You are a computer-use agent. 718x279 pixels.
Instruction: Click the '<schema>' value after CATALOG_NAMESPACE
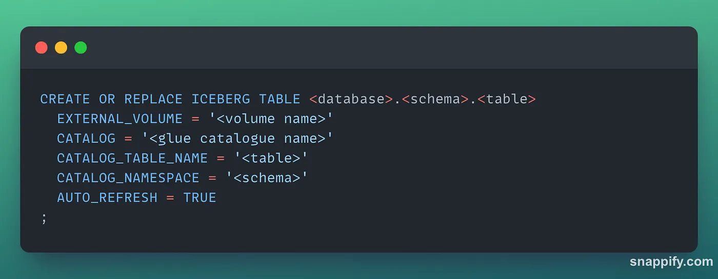pyautogui.click(x=267, y=178)
